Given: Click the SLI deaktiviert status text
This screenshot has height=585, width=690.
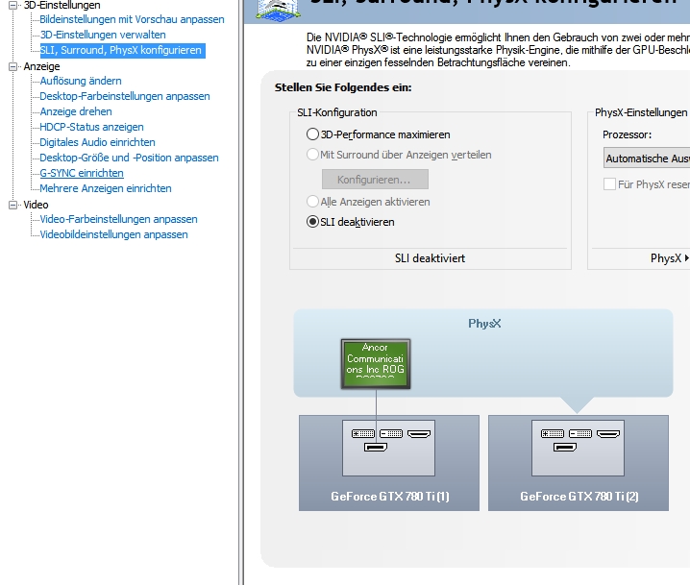Looking at the screenshot, I should 430,258.
